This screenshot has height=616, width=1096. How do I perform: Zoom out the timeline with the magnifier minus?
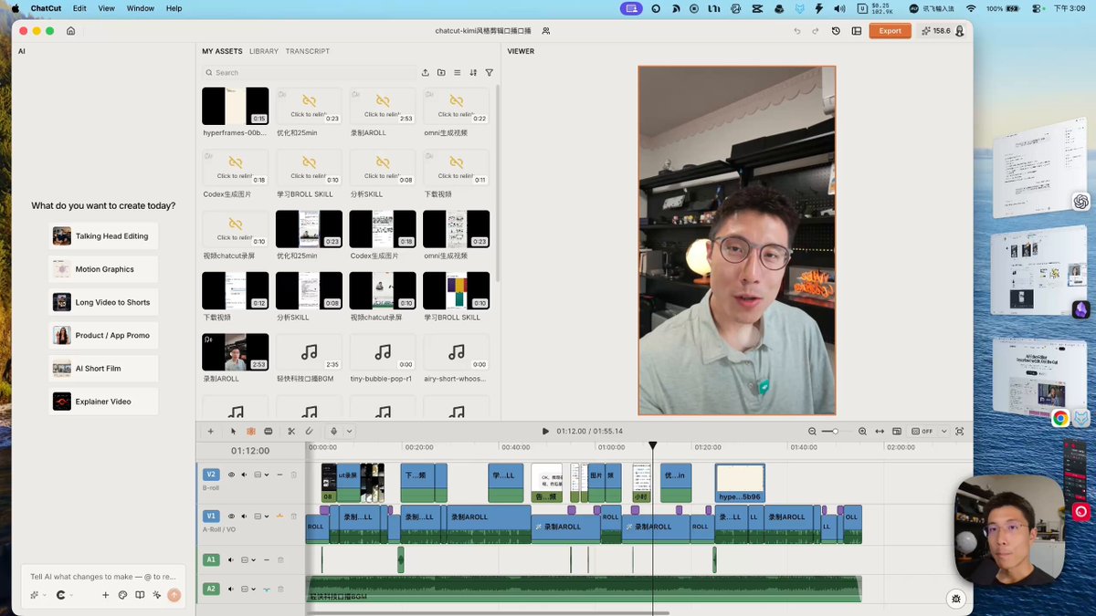click(812, 431)
